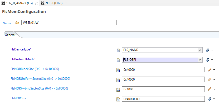Click the calculated-value icon for FlsDeviceType
This screenshot has width=219, height=103.
coord(208,50)
